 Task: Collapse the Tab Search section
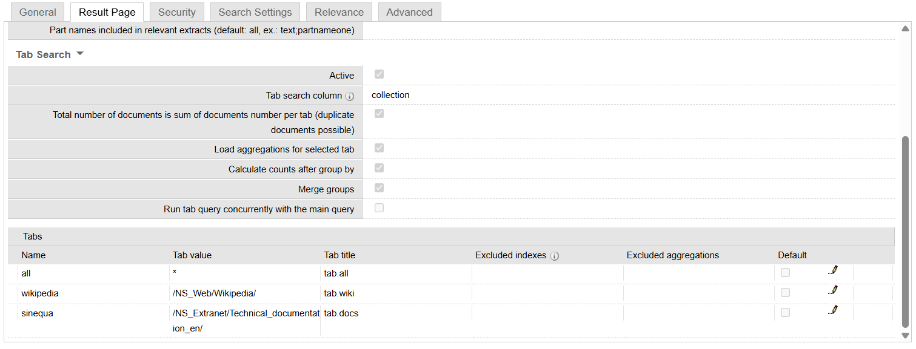click(x=50, y=54)
